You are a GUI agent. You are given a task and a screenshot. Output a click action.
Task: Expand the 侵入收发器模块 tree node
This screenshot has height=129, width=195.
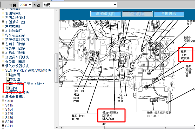pos(3,66)
